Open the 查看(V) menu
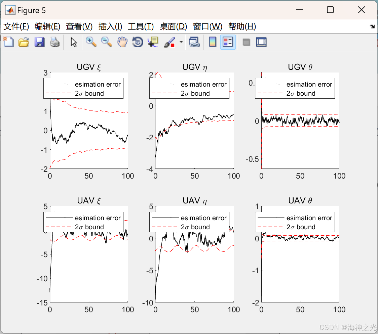378x334 pixels. pyautogui.click(x=79, y=27)
